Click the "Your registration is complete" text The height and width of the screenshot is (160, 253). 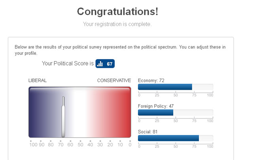tap(117, 24)
